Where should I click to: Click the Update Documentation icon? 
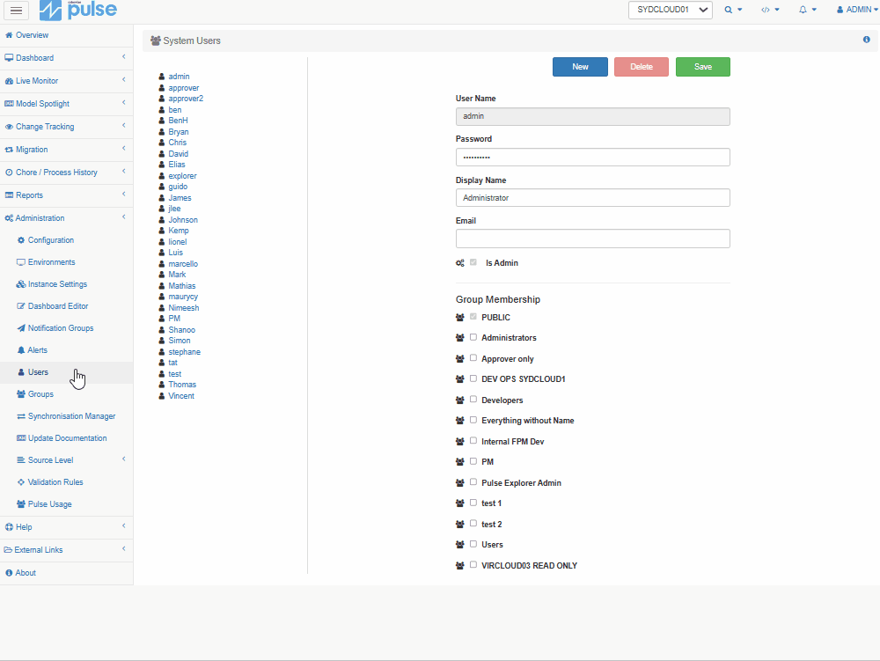coord(21,438)
